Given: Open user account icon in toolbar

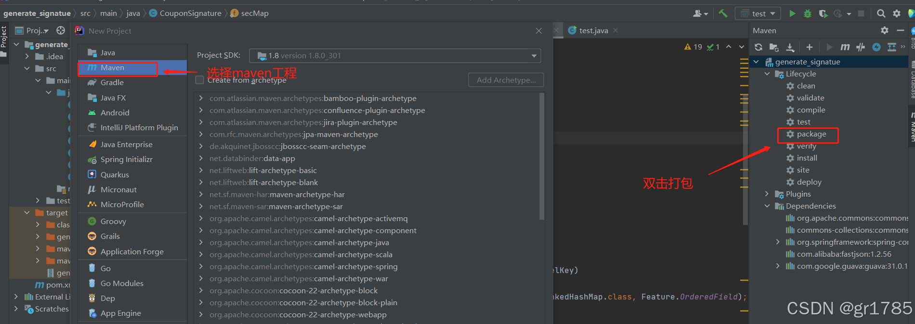Looking at the screenshot, I should (x=700, y=13).
